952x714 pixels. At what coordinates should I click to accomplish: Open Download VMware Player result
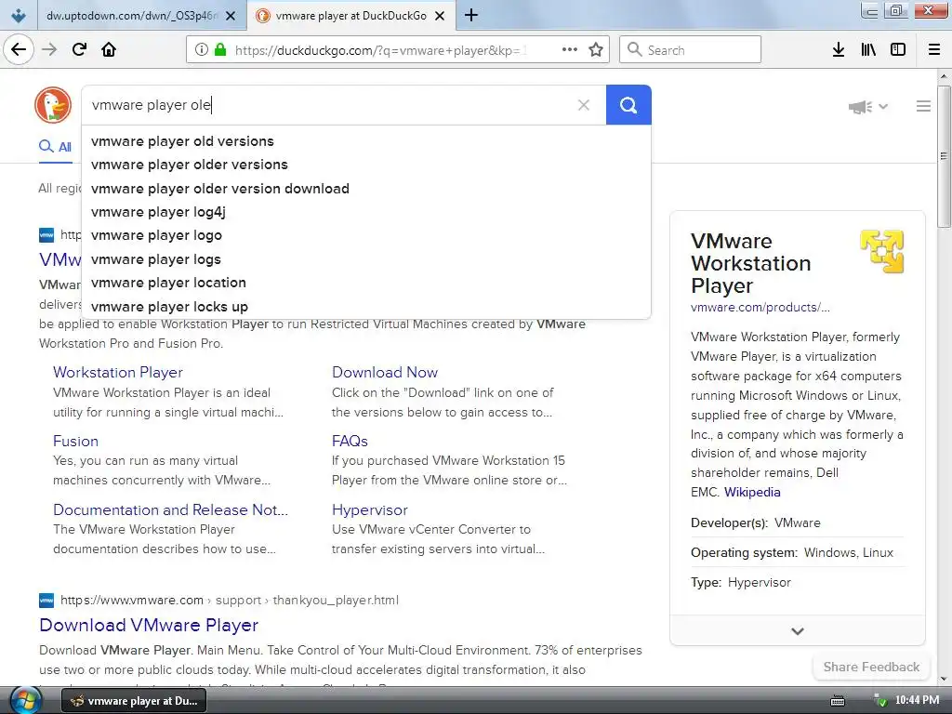pos(149,625)
